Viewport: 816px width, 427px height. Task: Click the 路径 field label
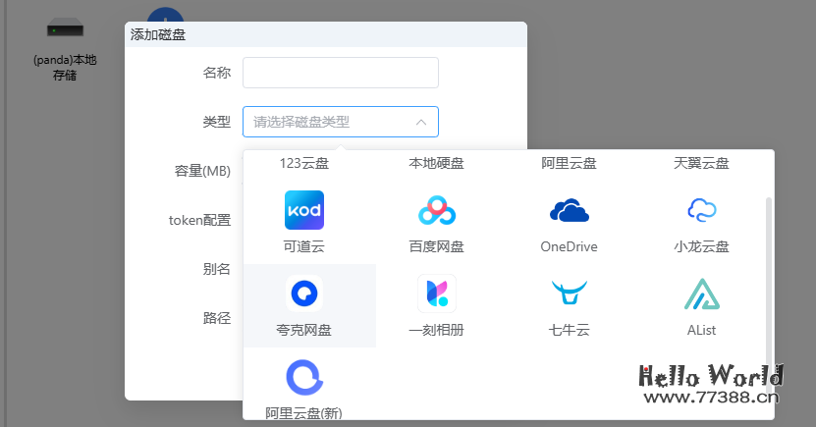tap(216, 318)
